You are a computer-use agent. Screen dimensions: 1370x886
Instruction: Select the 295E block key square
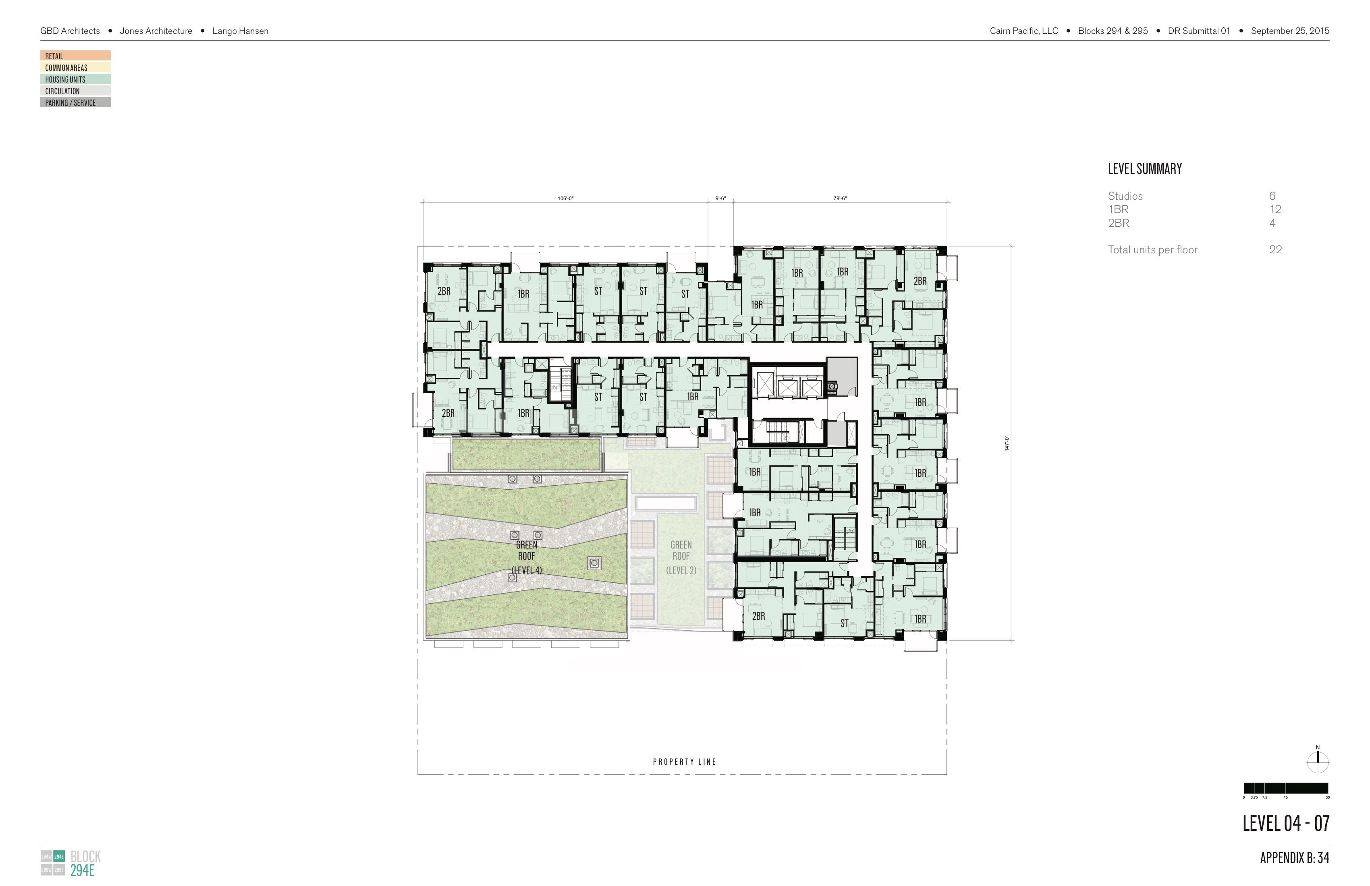(59, 870)
